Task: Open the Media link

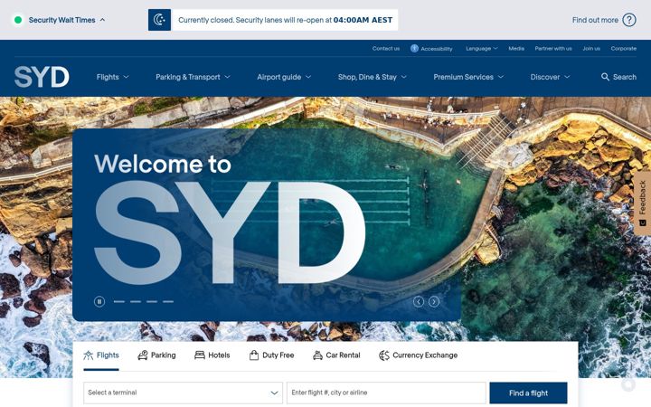Action: coord(516,48)
